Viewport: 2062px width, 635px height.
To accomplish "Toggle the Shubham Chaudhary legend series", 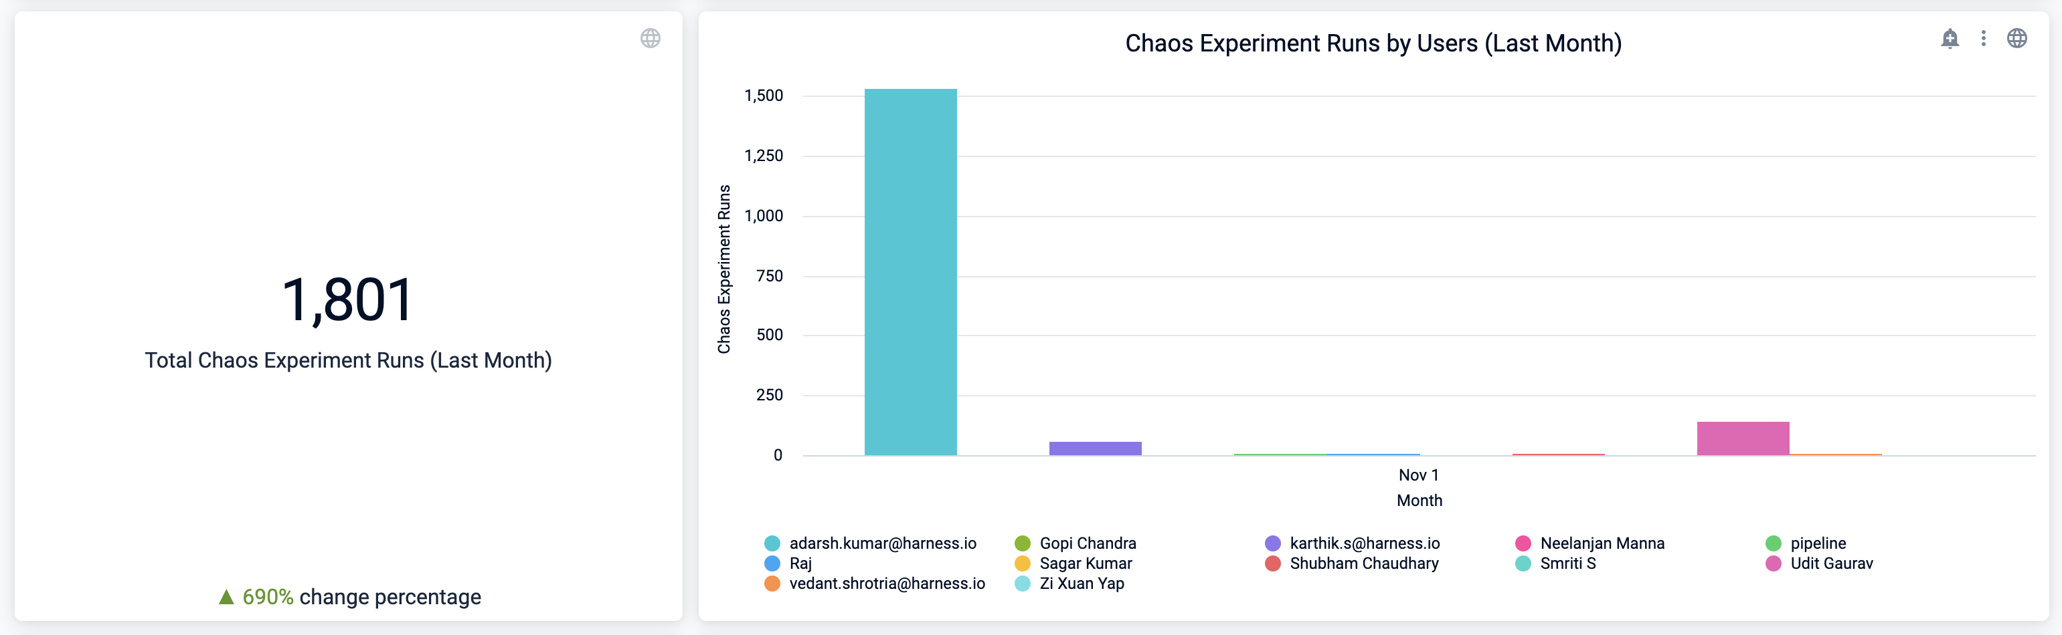I will point(1352,563).
